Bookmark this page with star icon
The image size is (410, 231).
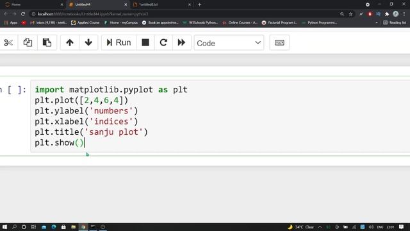(x=350, y=14)
